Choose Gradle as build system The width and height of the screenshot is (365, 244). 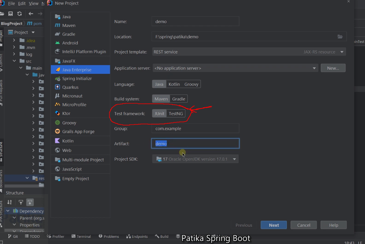pos(179,99)
